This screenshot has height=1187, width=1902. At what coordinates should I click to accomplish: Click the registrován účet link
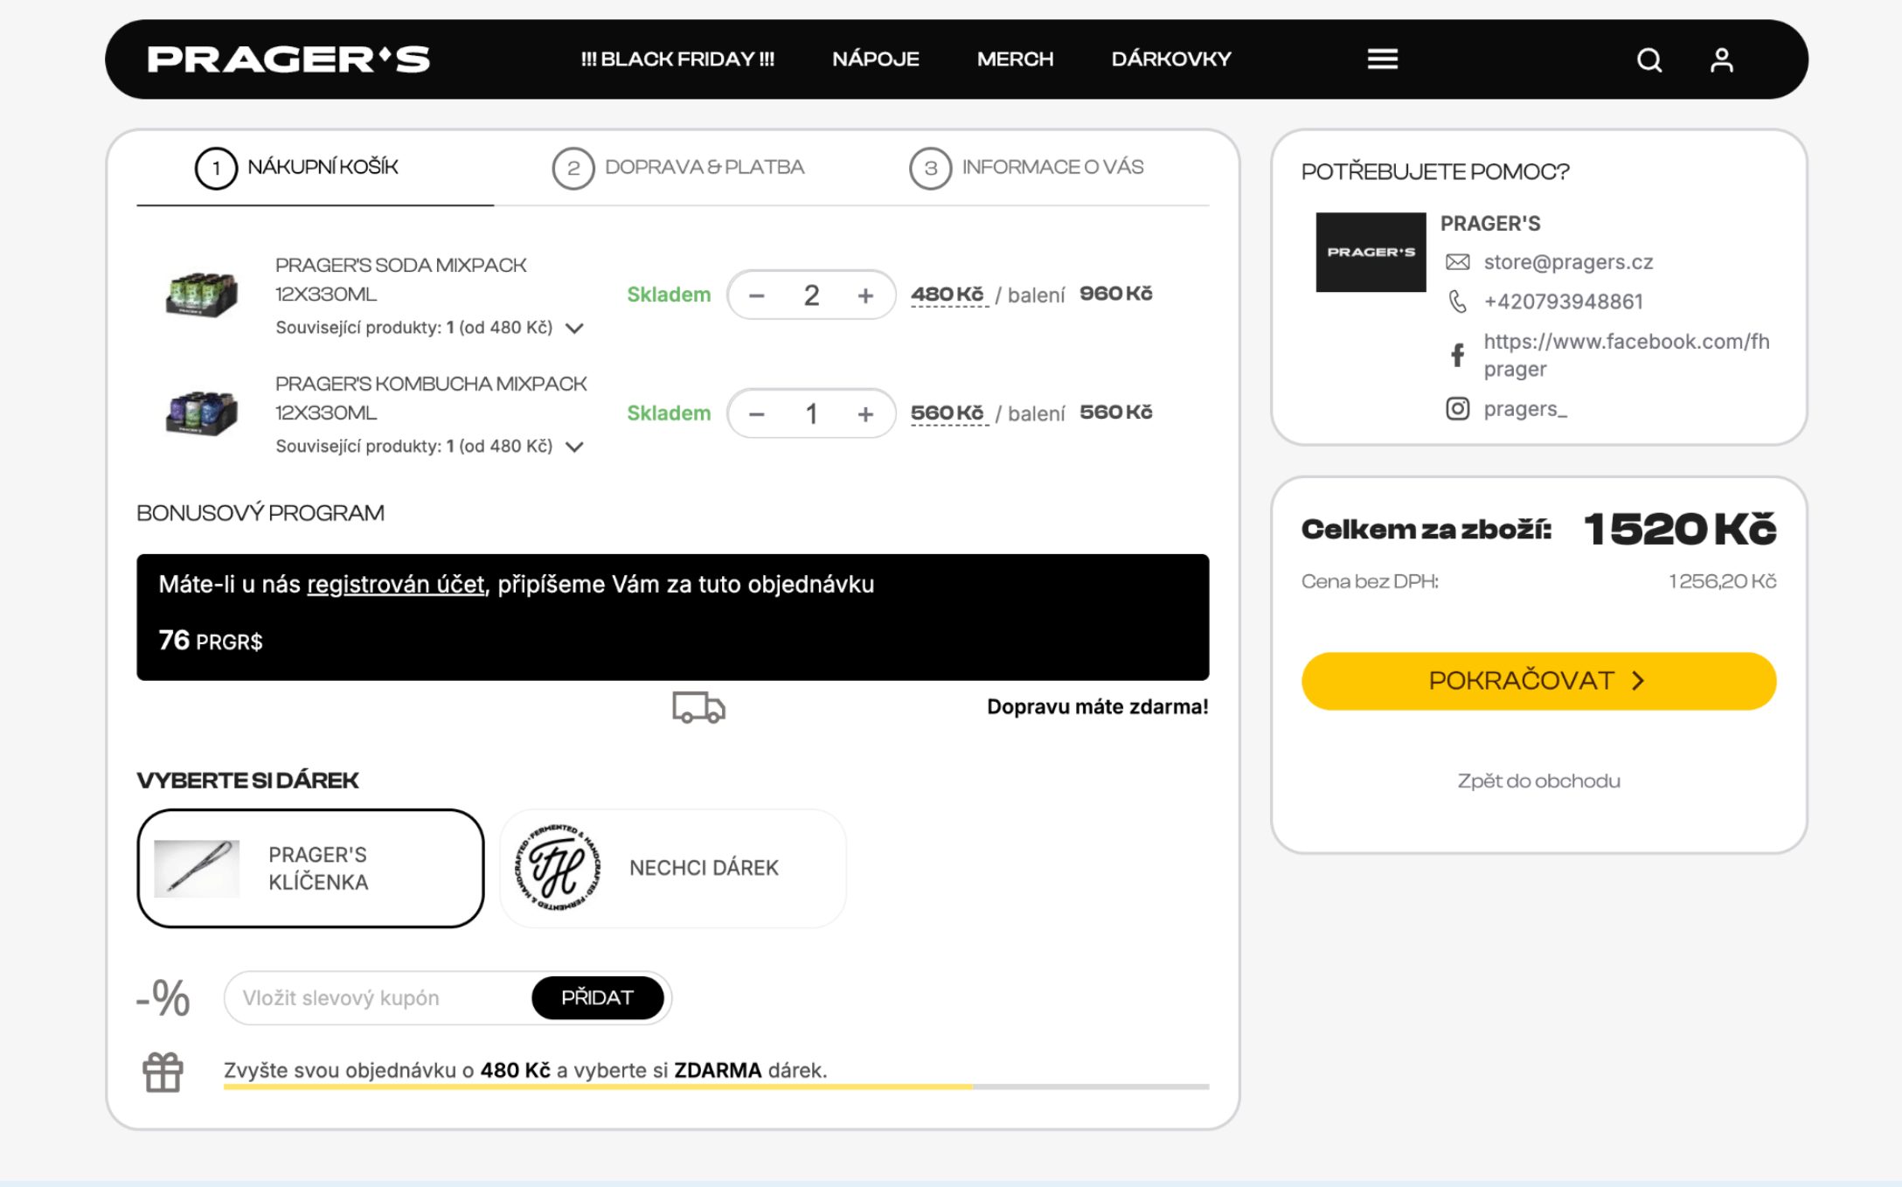[x=395, y=585]
